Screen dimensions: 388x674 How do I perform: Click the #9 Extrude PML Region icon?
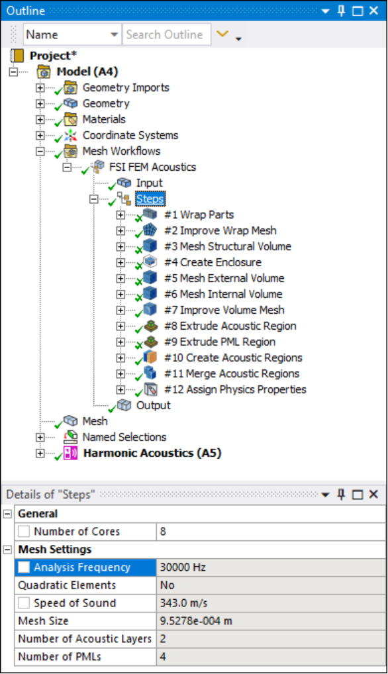point(151,341)
